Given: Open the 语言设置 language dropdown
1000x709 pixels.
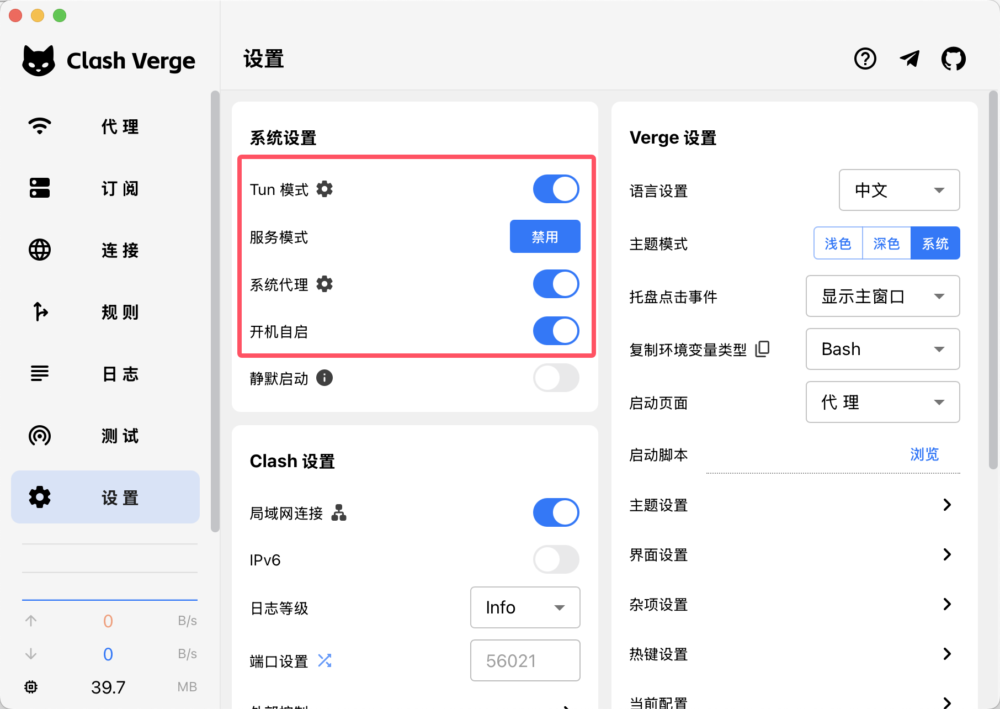Looking at the screenshot, I should click(899, 190).
